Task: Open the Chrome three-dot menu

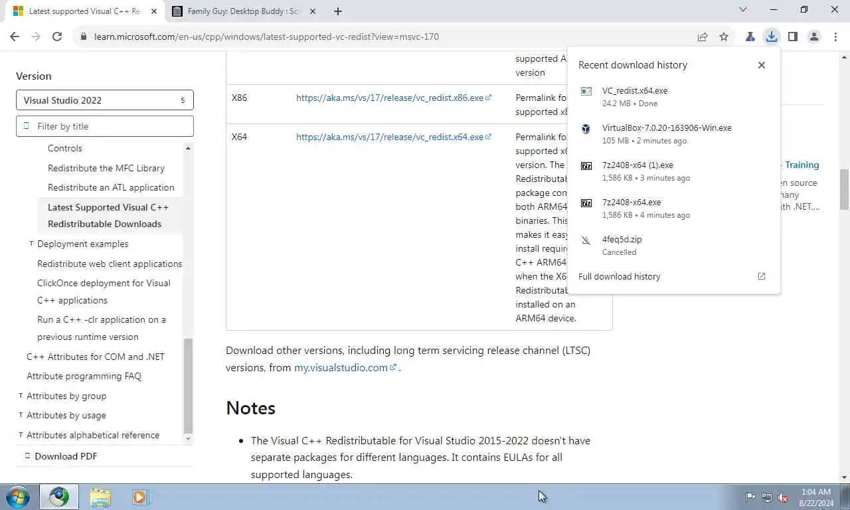Action: pos(835,37)
